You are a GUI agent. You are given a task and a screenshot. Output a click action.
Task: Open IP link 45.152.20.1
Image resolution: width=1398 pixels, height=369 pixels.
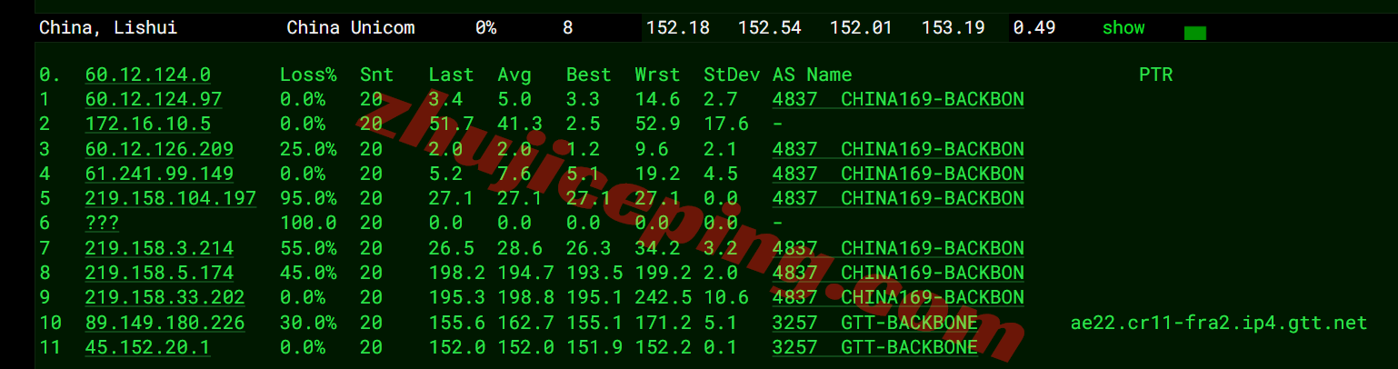point(148,347)
